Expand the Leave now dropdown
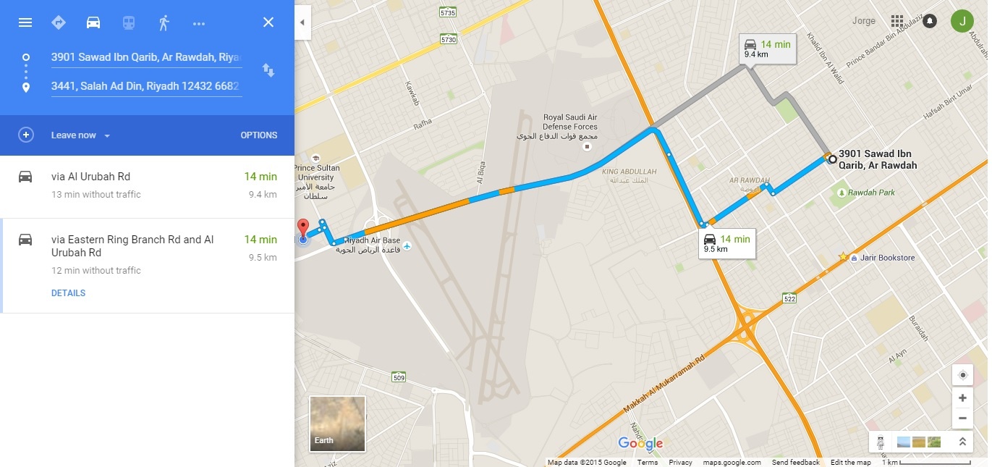Image resolution: width=992 pixels, height=467 pixels. 80,135
